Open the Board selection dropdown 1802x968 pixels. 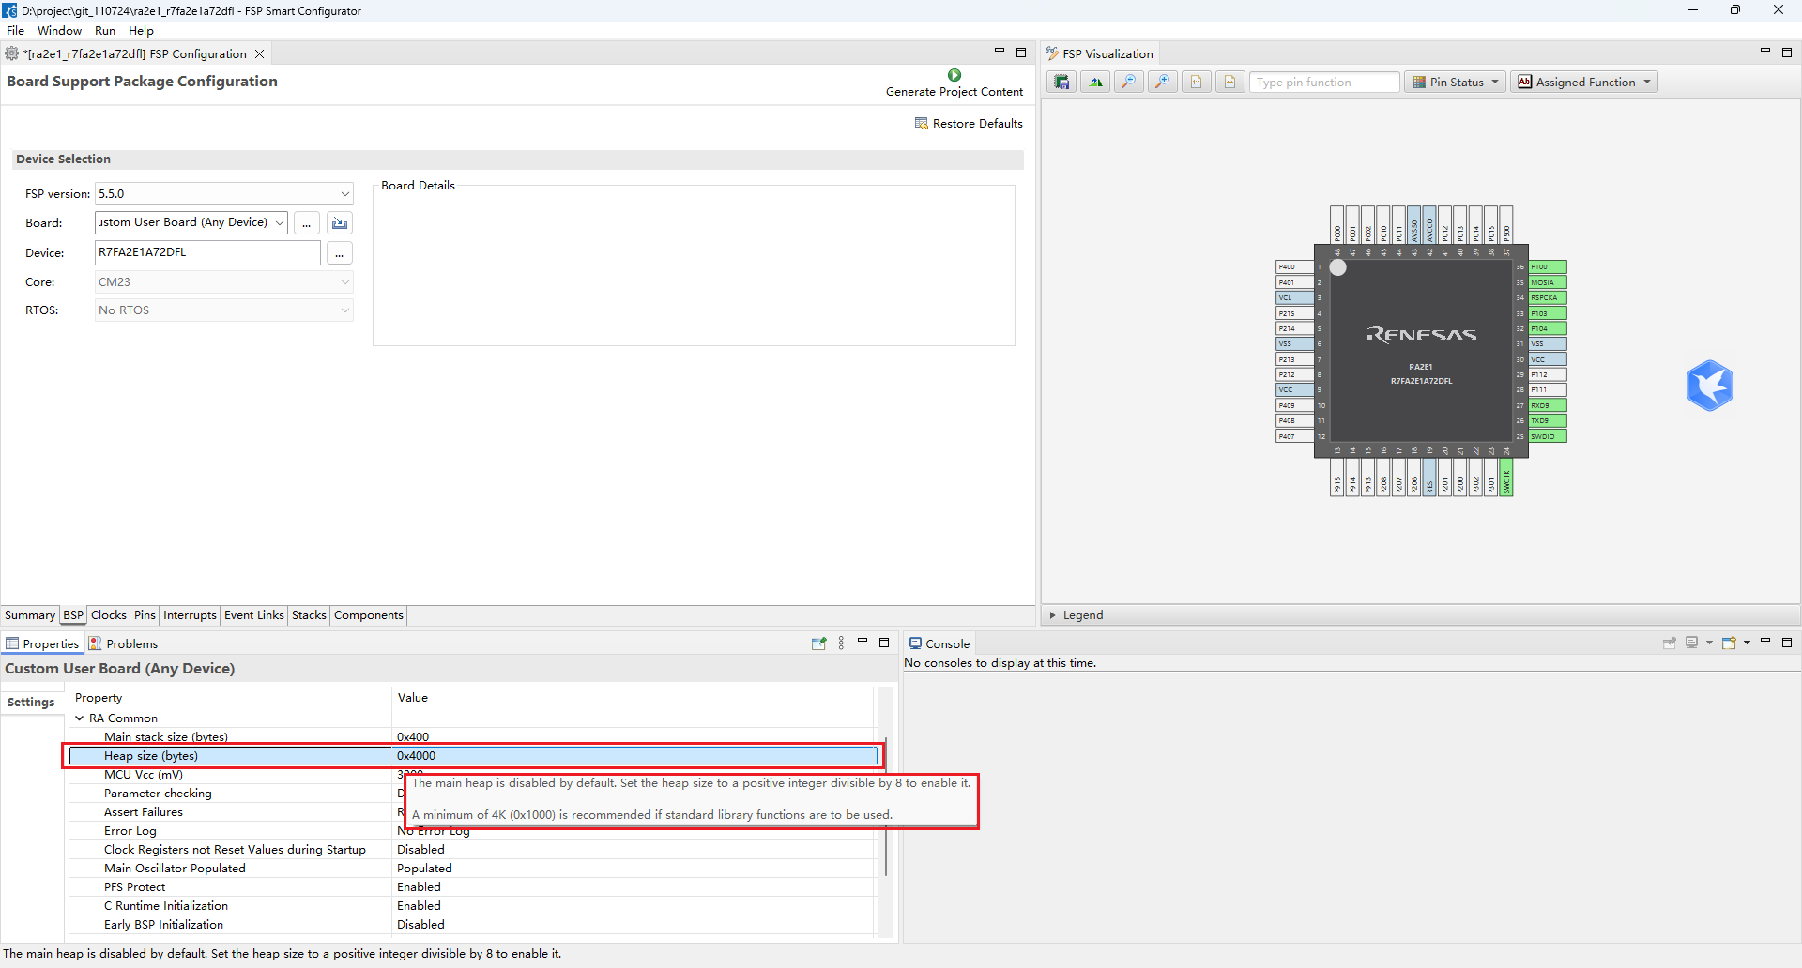(x=280, y=223)
